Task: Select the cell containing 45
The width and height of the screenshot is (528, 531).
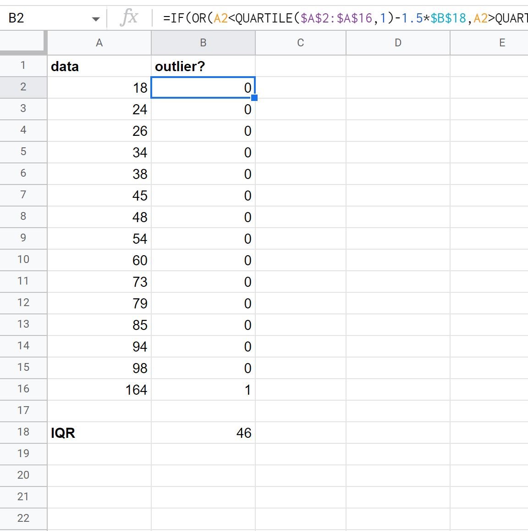Action: tap(99, 196)
